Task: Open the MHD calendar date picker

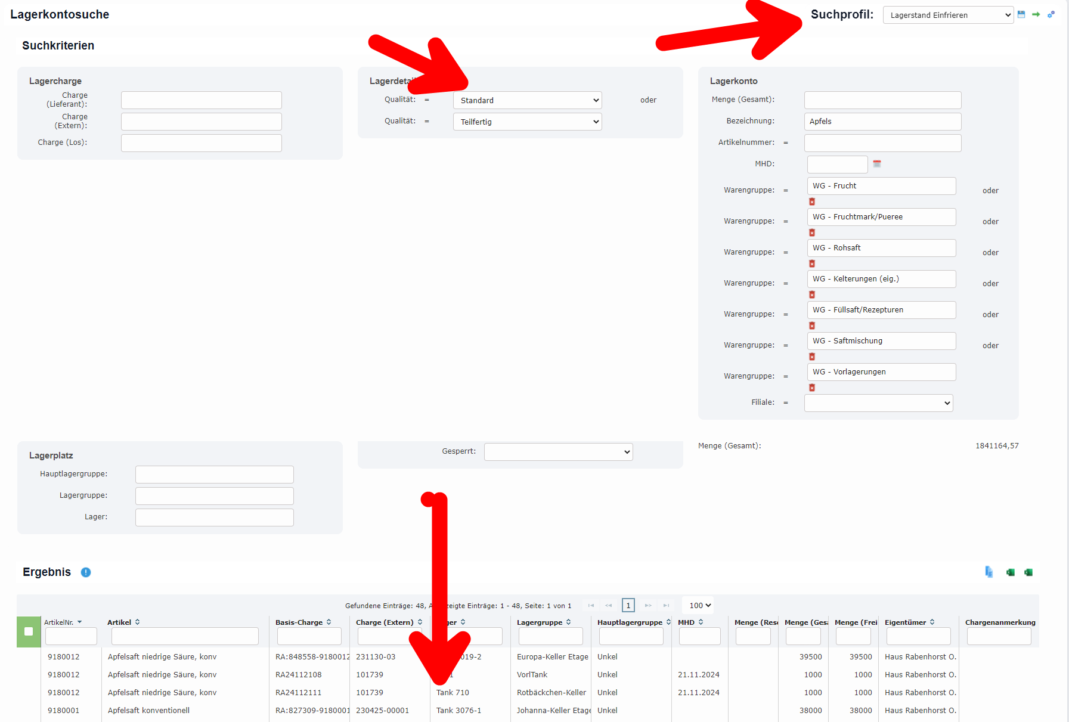Action: [877, 164]
